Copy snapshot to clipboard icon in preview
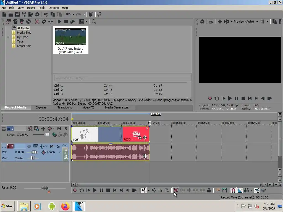 click(x=274, y=22)
